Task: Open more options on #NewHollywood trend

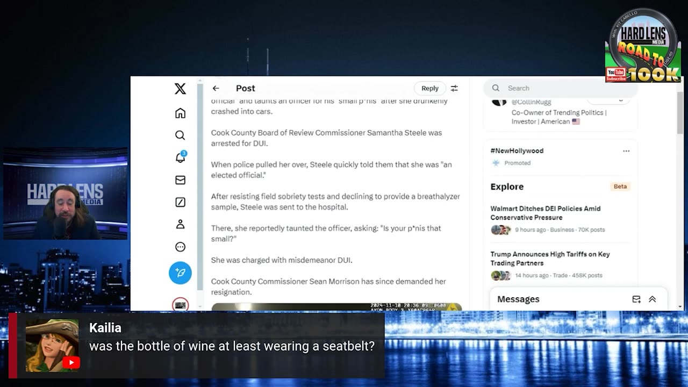Action: point(626,151)
